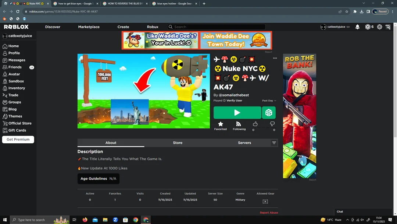Open the notifications bell icon
397x224 pixels.
(357, 27)
